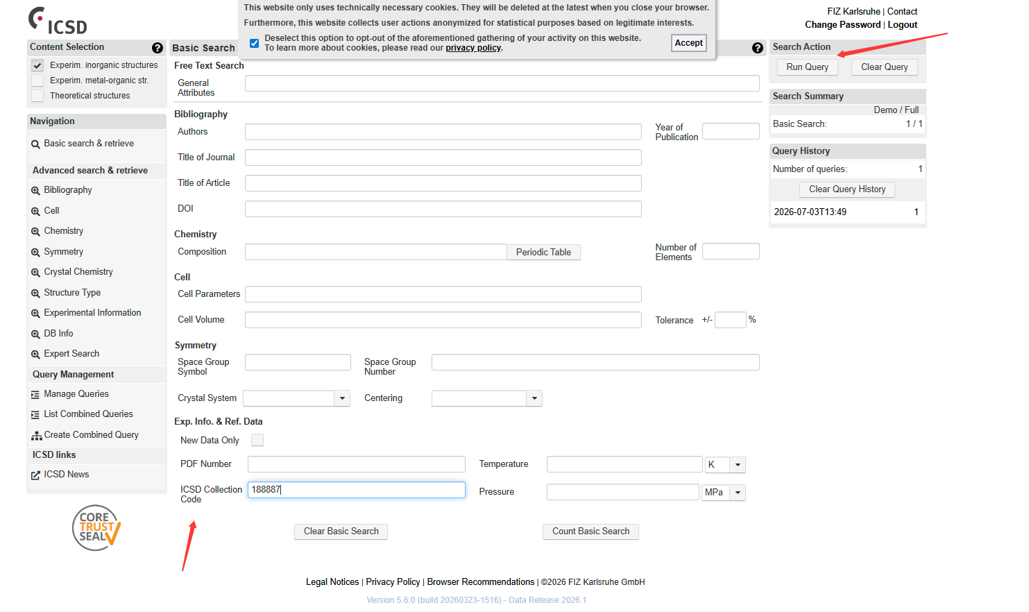
Task: Open the Periodic Table selector
Action: tap(543, 253)
